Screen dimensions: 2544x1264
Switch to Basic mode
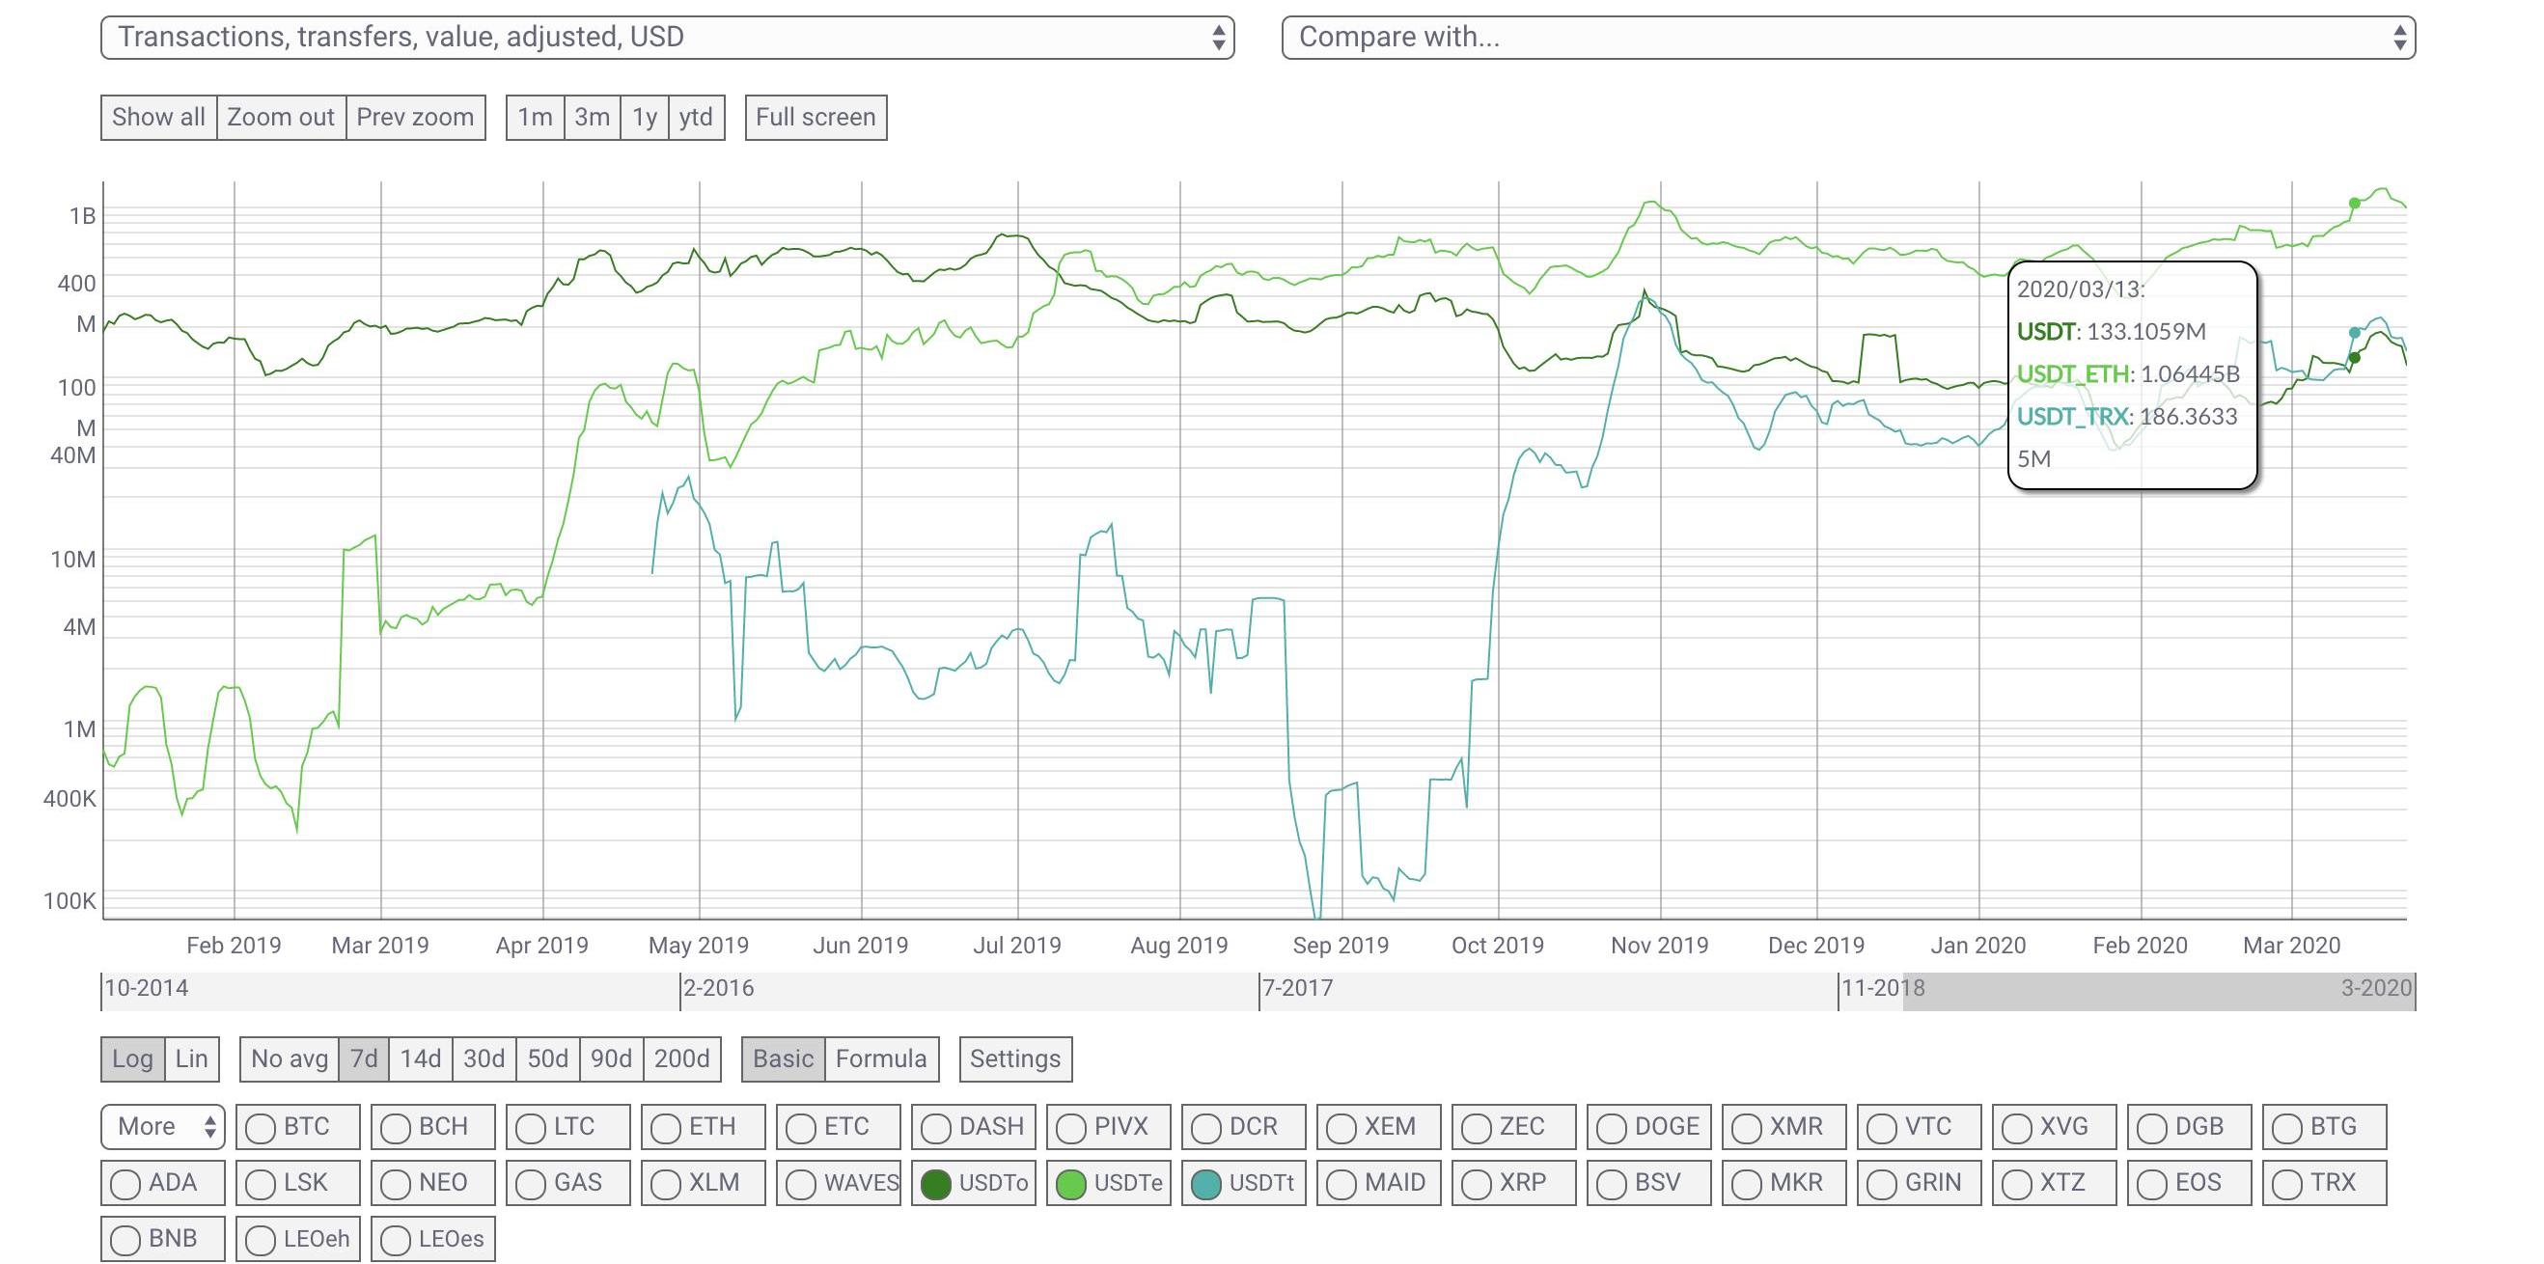pyautogui.click(x=783, y=1059)
